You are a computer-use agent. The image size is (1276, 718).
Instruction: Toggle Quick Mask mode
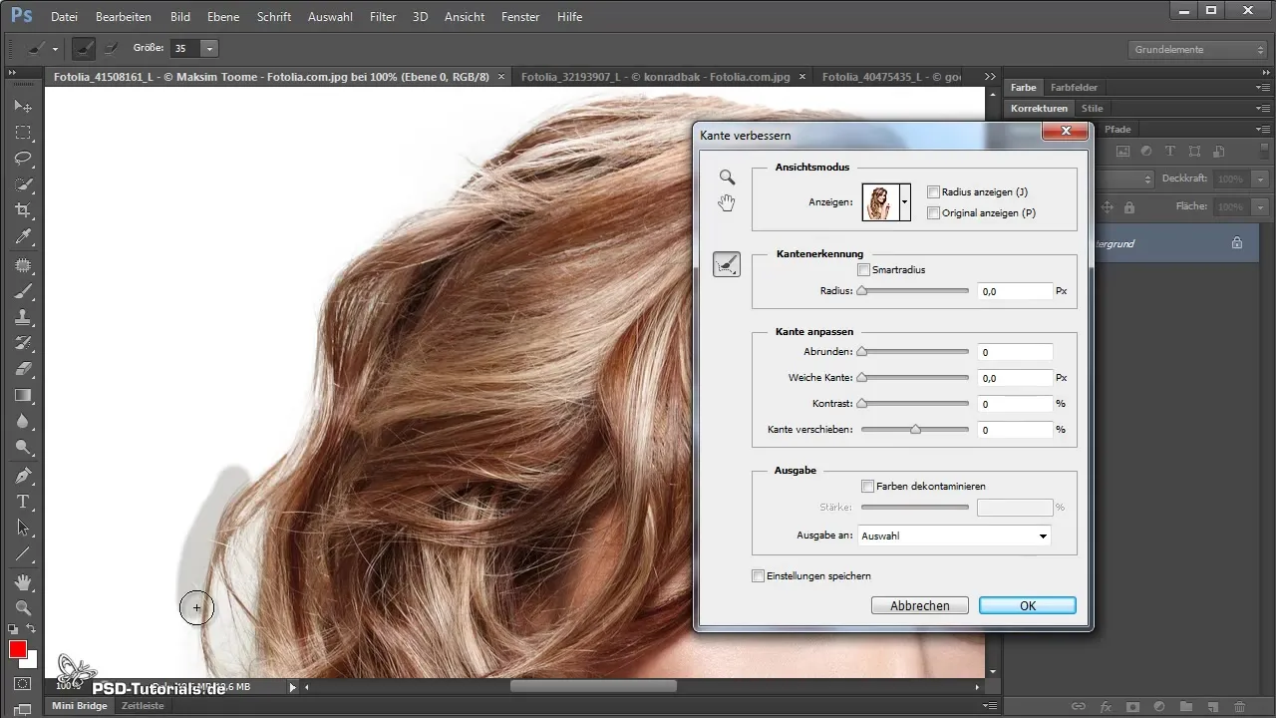click(23, 684)
